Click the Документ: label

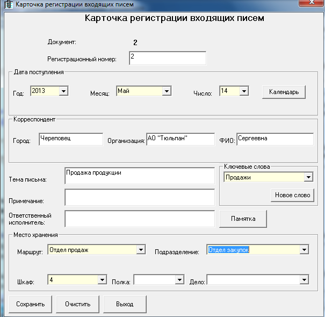tap(62, 42)
